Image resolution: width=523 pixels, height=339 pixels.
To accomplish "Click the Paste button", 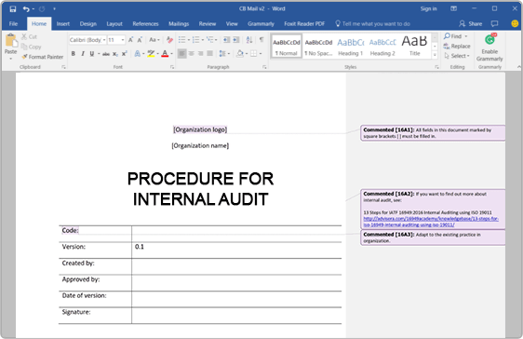I will coord(10,46).
